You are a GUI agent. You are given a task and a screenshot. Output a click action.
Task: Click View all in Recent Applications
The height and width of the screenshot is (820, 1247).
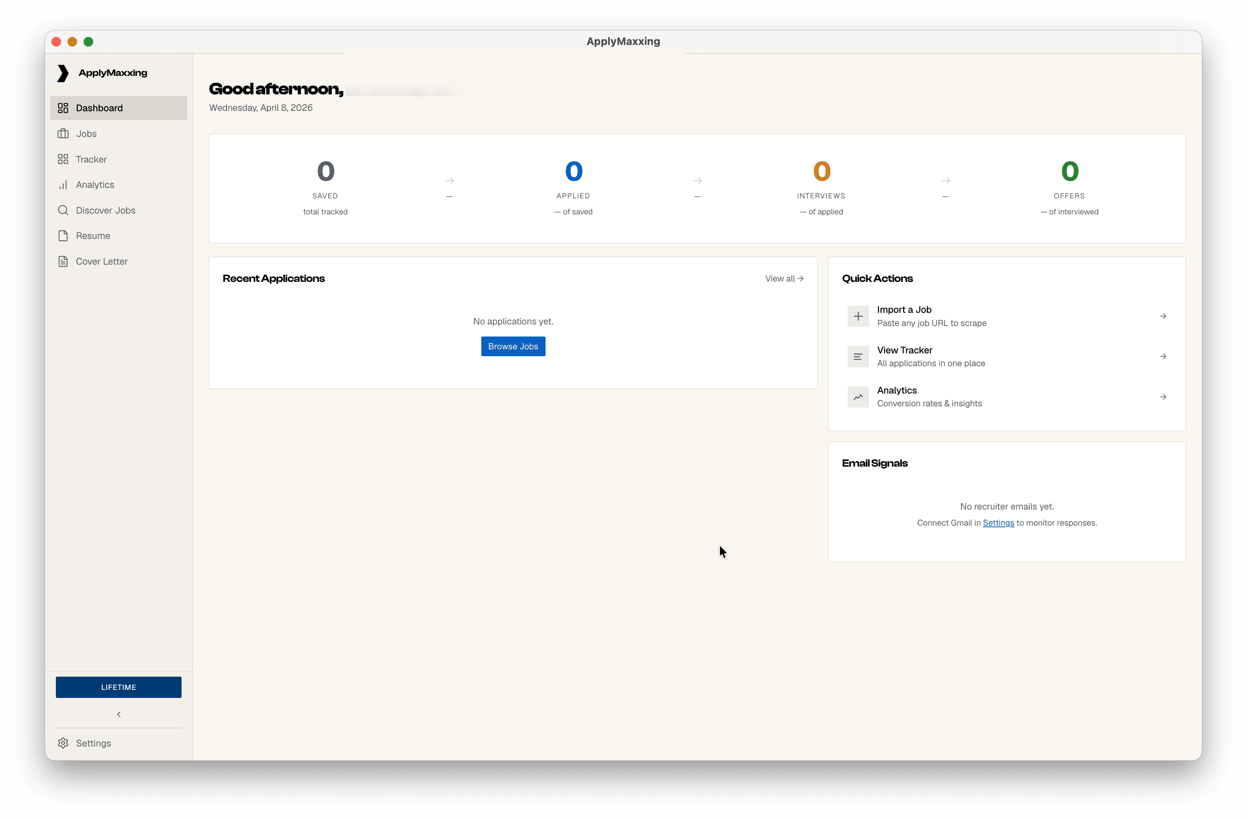784,279
